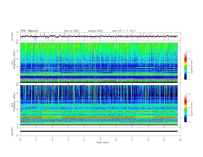Click the time axis tick label '10'

tap(180, 140)
